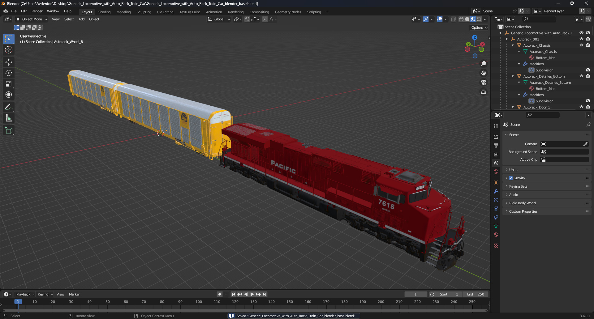Open the Texture properties tab
The image size is (594, 319).
coord(496,246)
